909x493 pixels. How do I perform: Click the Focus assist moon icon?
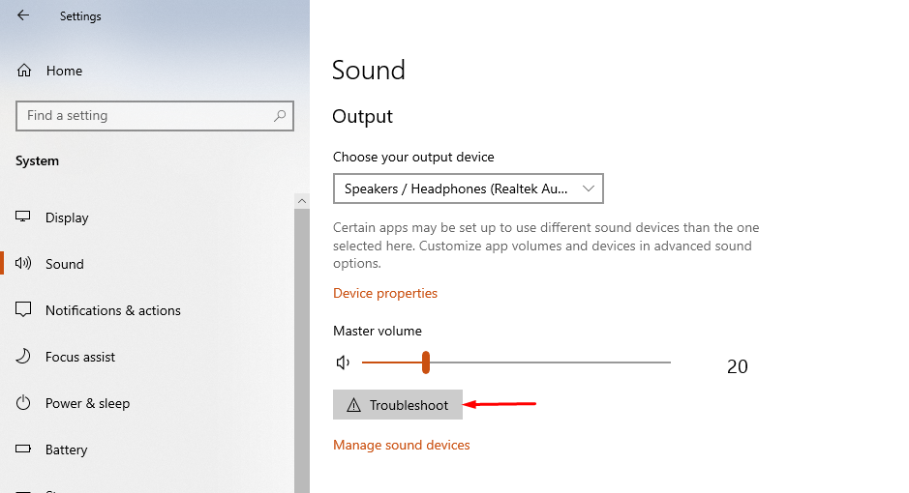23,356
